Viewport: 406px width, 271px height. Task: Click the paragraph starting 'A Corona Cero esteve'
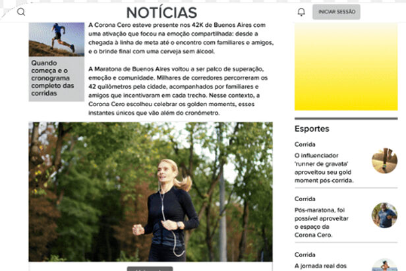point(181,38)
